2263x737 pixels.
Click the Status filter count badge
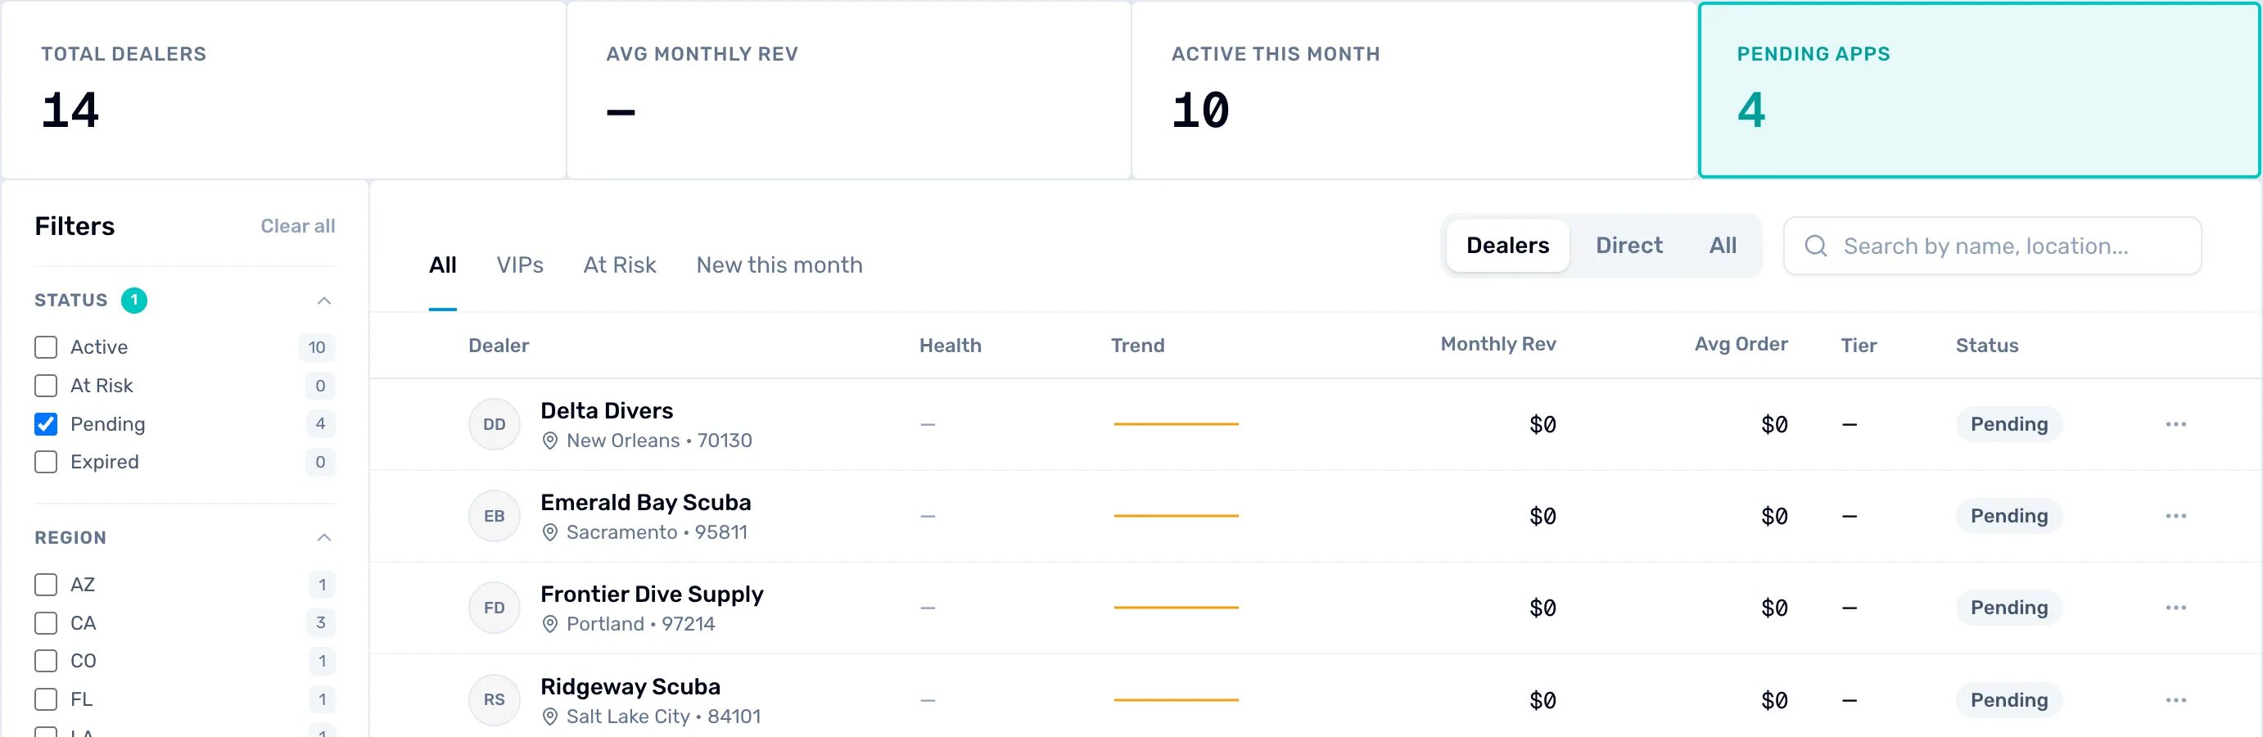[x=133, y=301]
